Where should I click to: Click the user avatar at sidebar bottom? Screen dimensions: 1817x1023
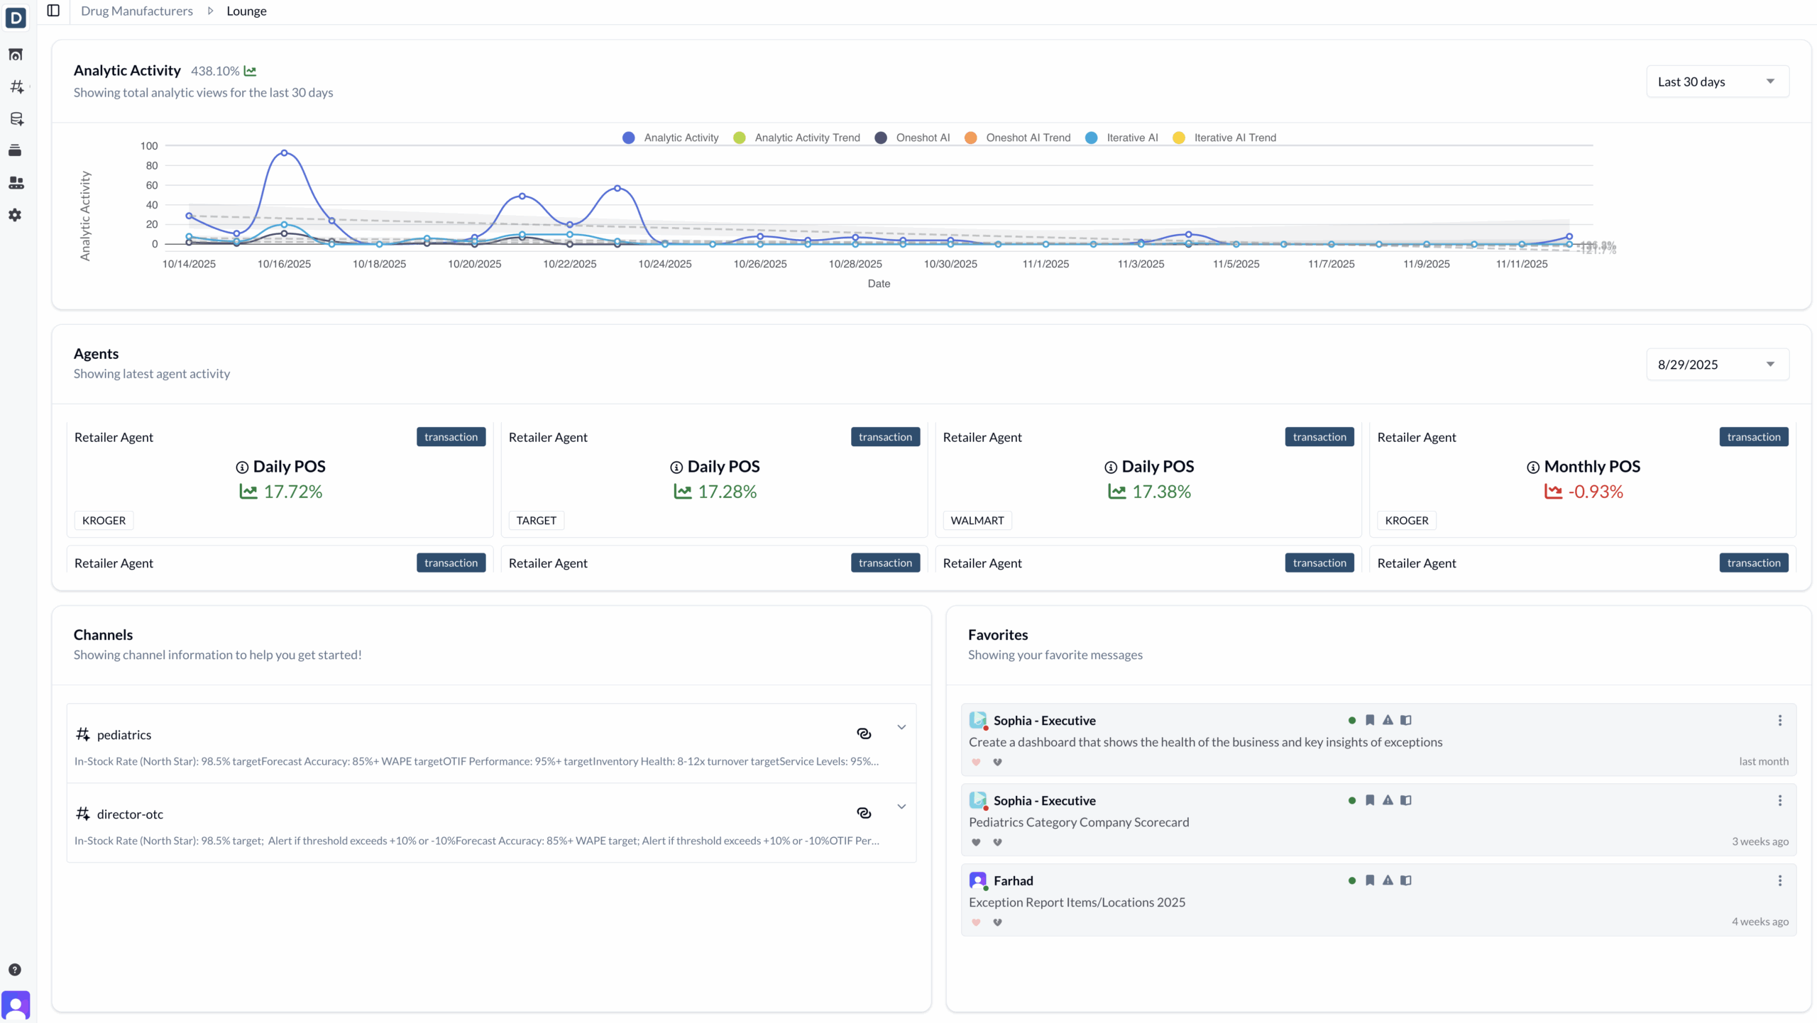tap(16, 1005)
